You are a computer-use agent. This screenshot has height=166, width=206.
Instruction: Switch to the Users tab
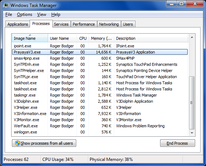pos(128,24)
